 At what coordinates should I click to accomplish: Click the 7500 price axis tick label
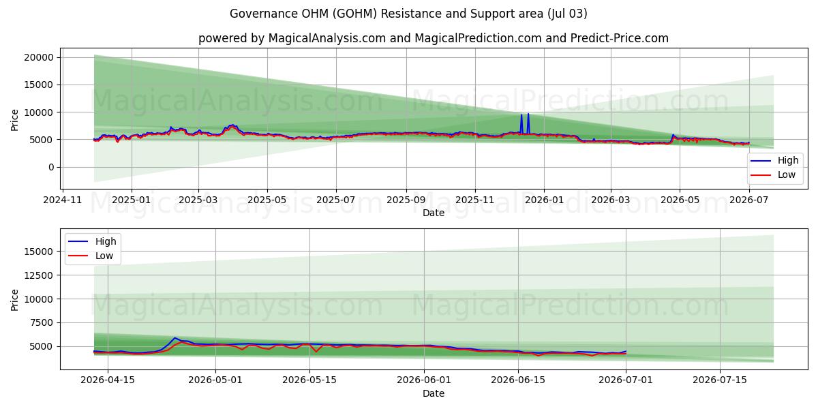[x=42, y=322]
